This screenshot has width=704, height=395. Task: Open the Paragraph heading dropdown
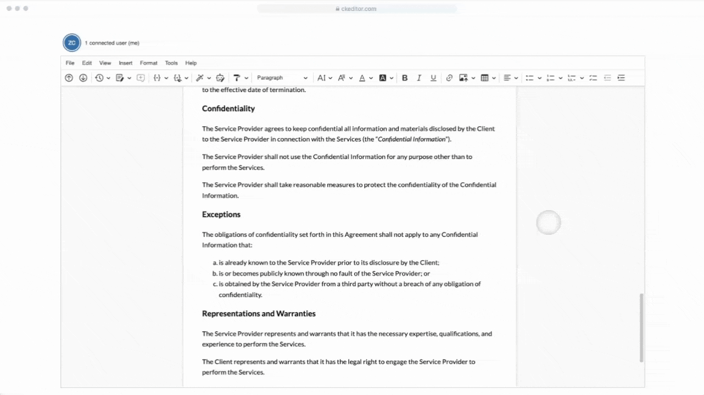[282, 78]
